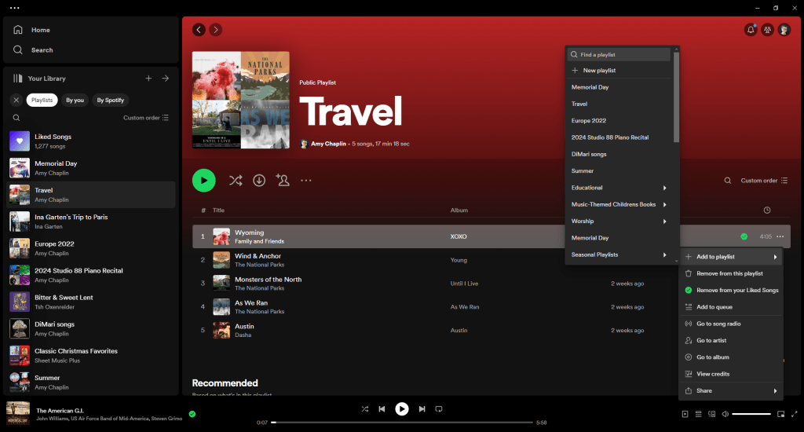
Task: Skip to next track
Action: [422, 409]
